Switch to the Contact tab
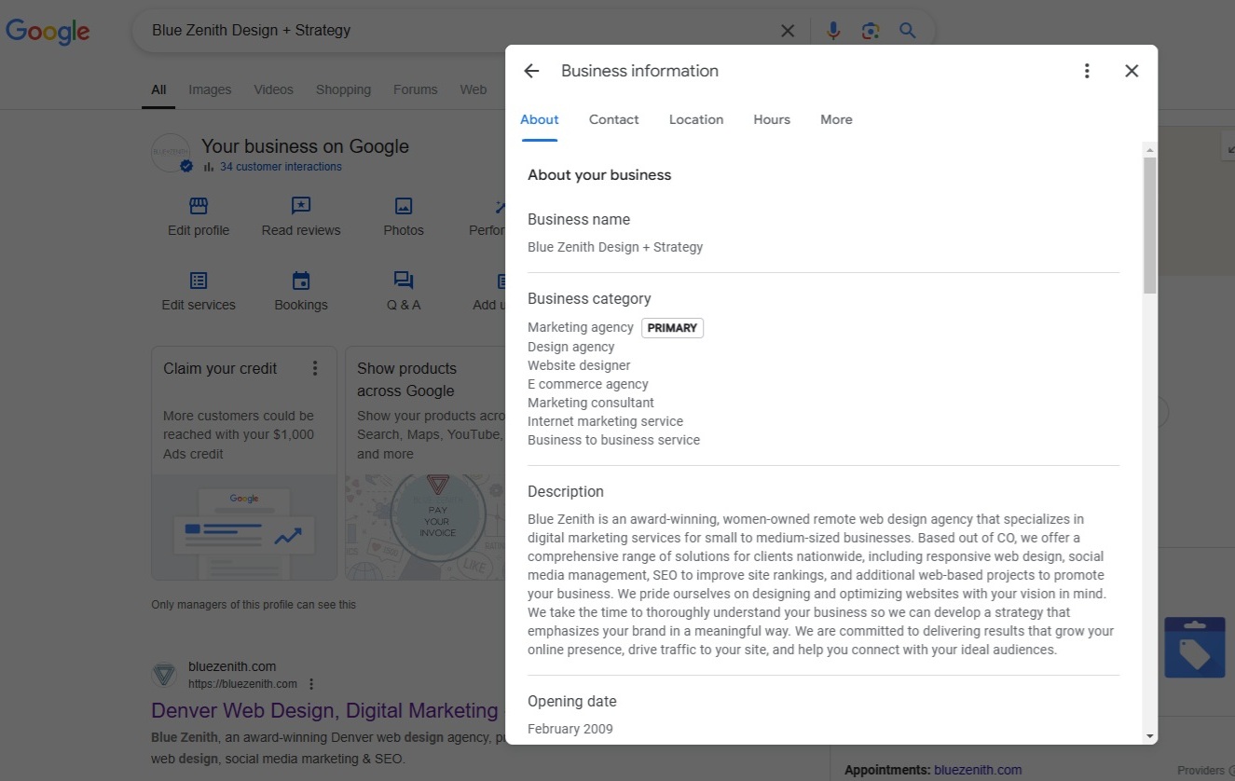 (x=614, y=119)
